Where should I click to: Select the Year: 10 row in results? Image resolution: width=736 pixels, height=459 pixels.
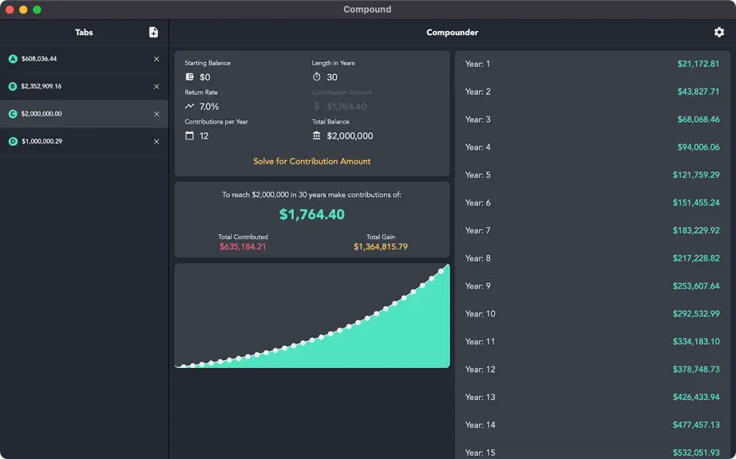point(592,314)
